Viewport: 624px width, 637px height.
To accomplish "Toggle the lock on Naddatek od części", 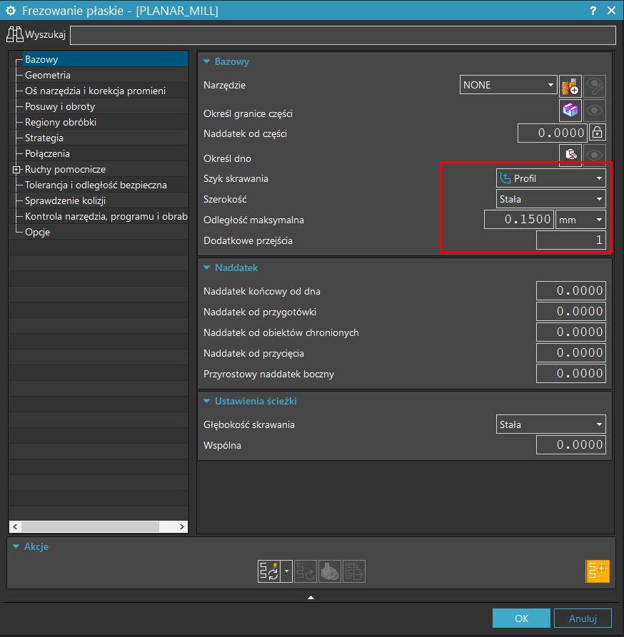I will pyautogui.click(x=598, y=133).
